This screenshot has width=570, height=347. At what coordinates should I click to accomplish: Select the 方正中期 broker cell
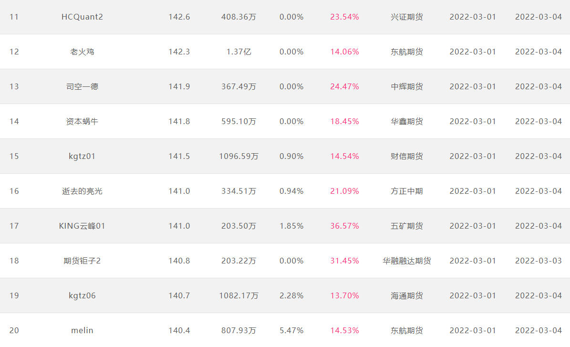(x=407, y=191)
